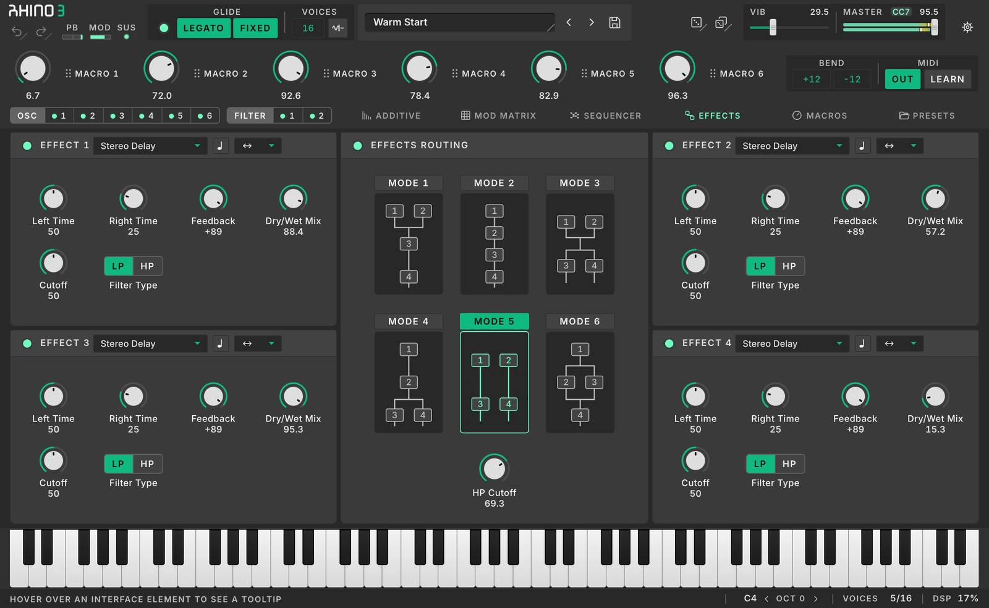Click Effect 1 stereo link arrows icon
Viewport: 989px width, 608px height.
[247, 146]
